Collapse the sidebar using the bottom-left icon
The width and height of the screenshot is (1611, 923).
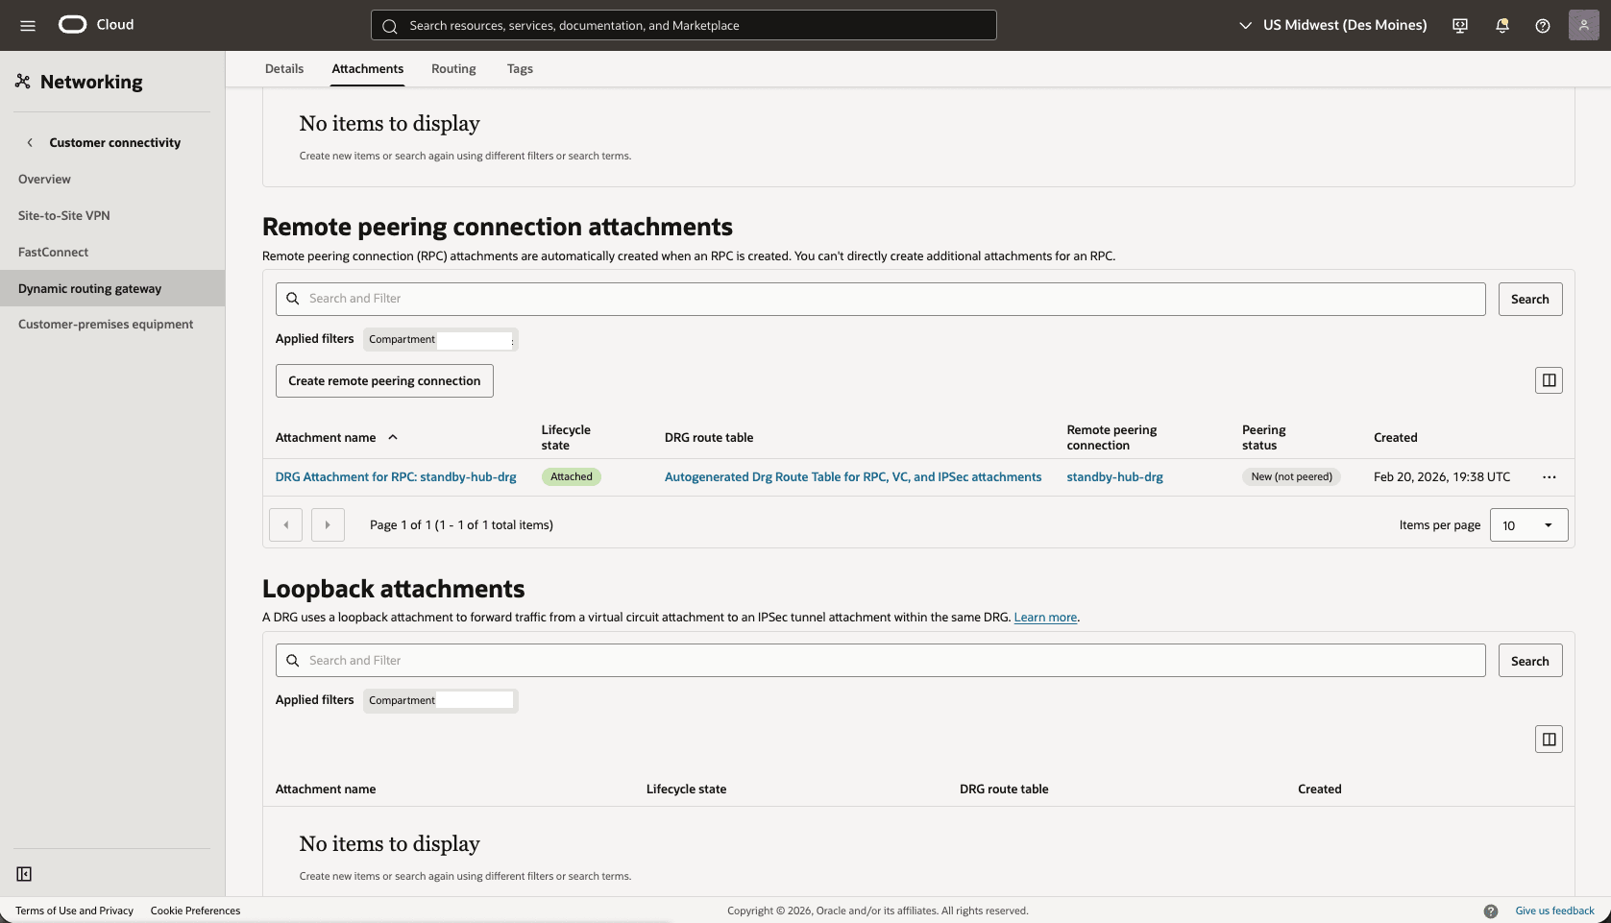[24, 874]
